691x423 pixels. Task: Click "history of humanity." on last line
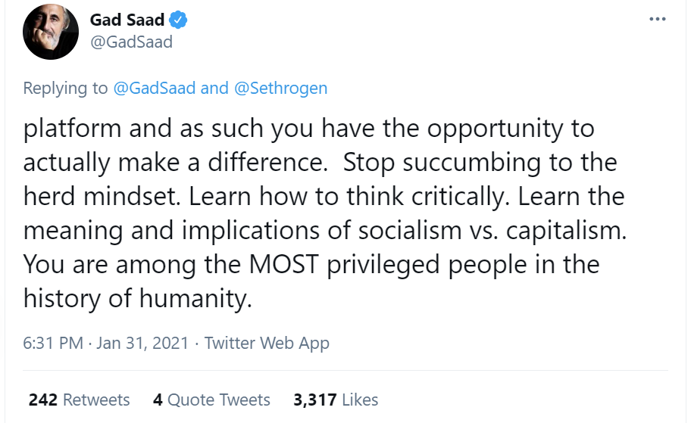point(137,299)
